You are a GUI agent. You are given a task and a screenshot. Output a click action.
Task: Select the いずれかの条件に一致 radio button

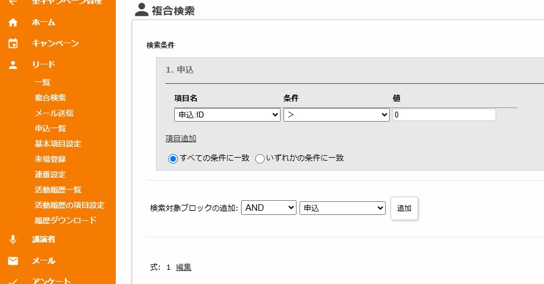(260, 158)
